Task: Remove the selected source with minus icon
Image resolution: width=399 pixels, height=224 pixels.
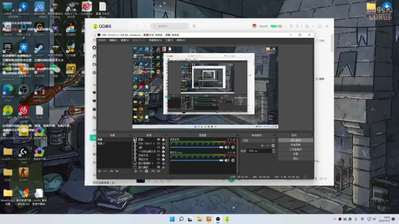Action: point(141,171)
